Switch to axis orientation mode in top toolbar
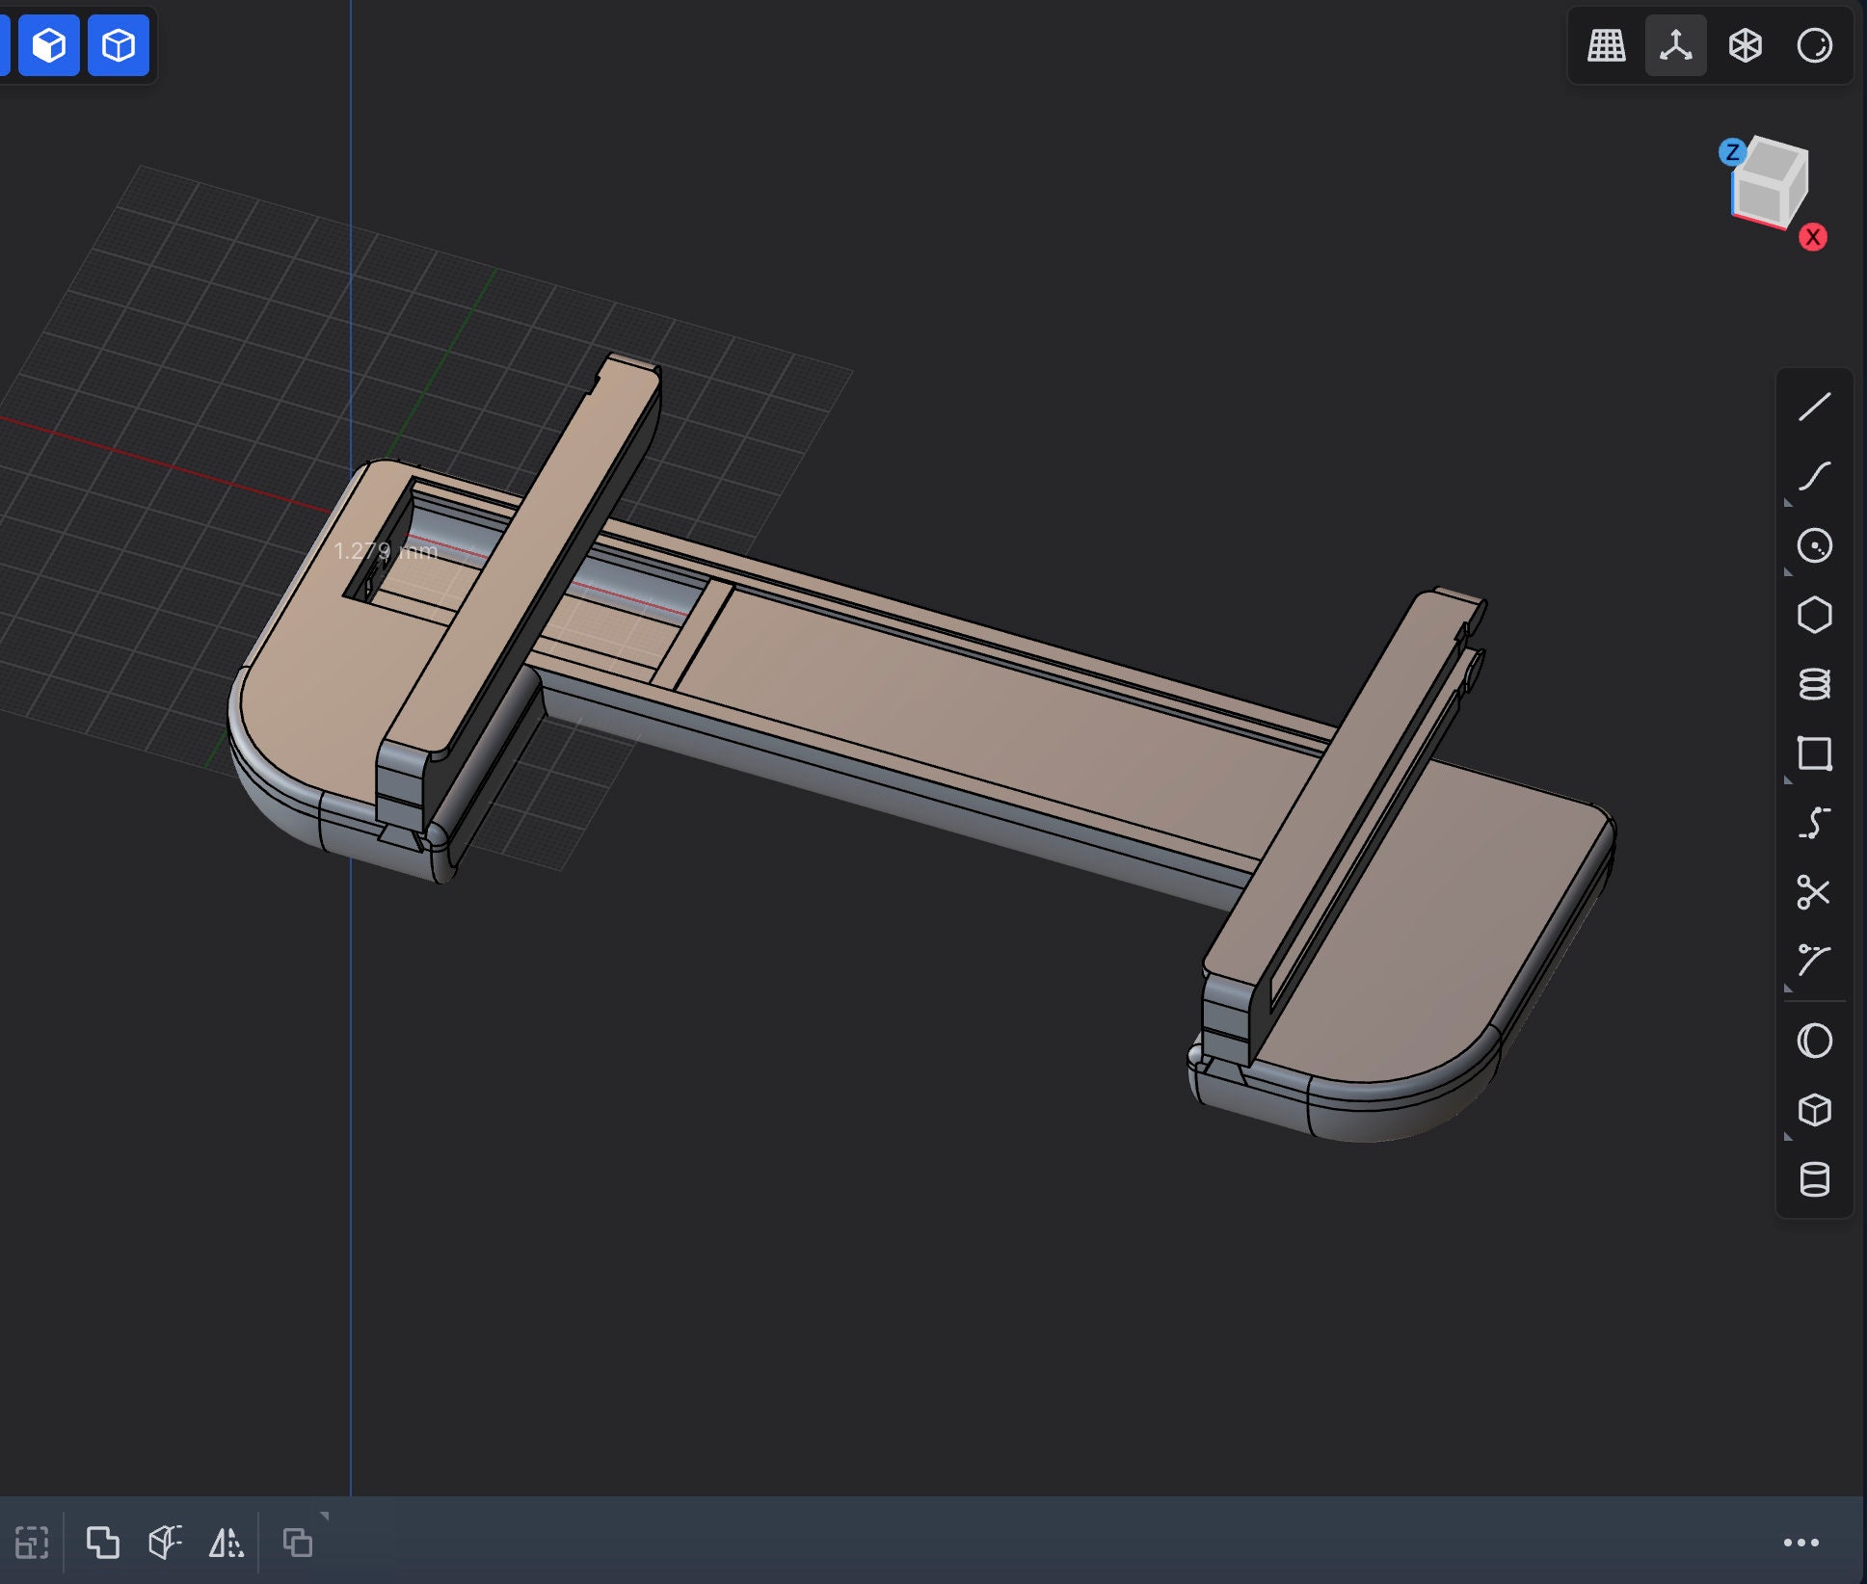 point(1675,44)
